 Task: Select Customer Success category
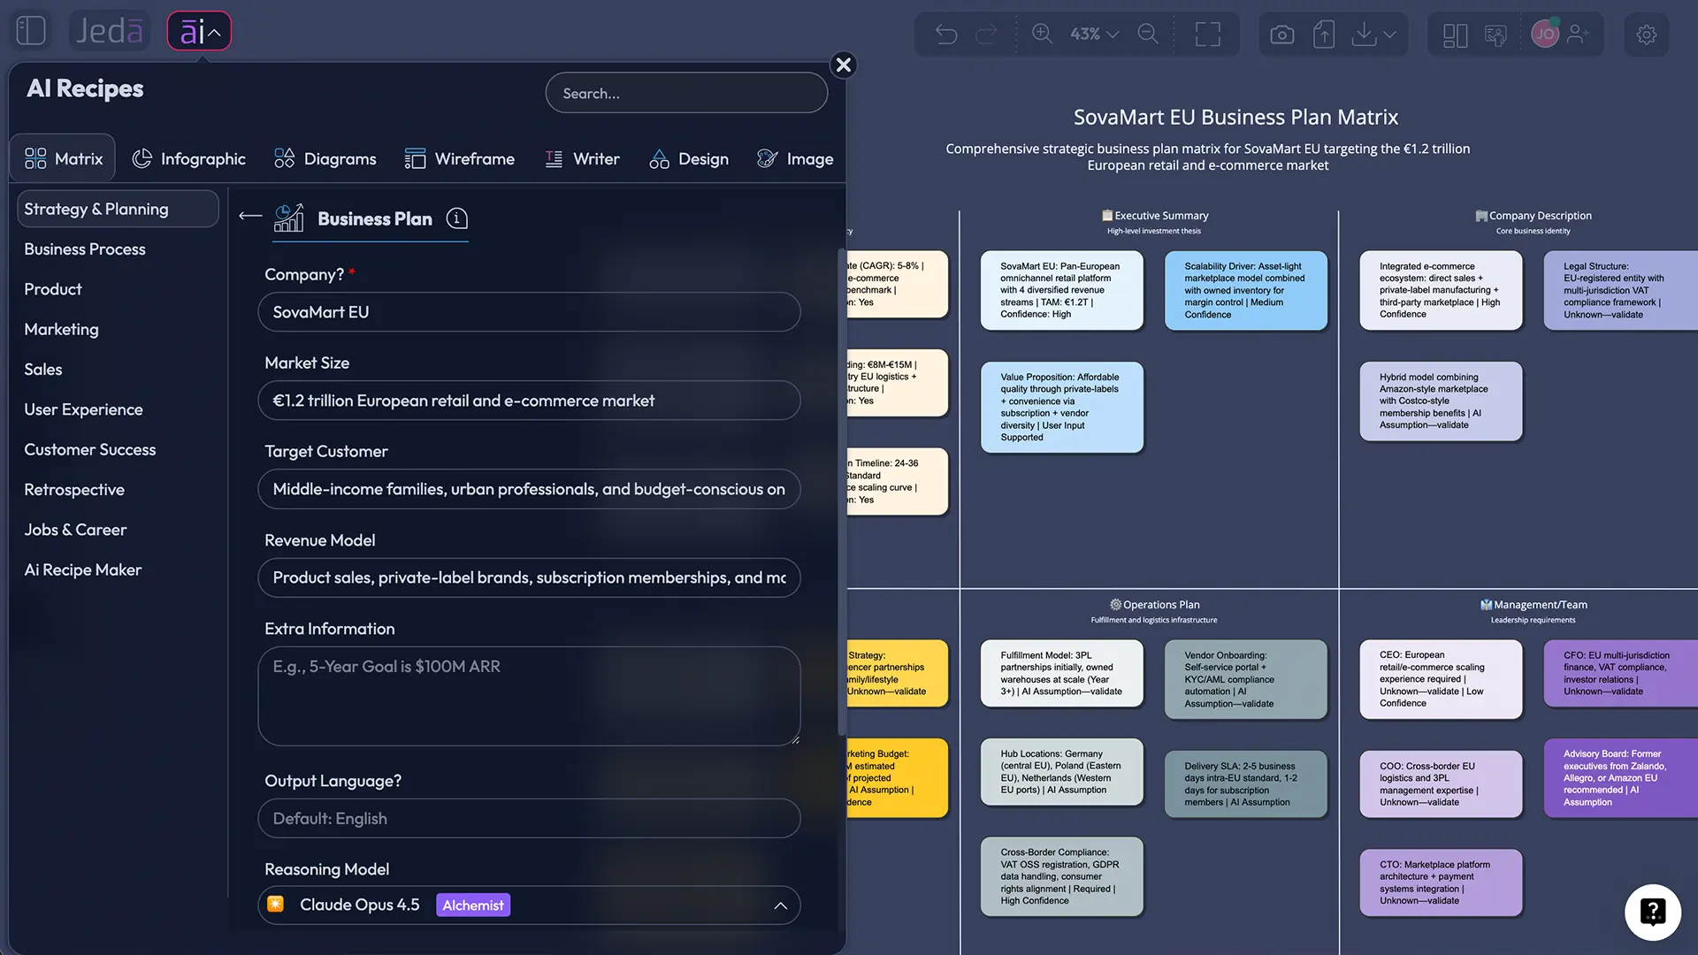pyautogui.click(x=90, y=449)
